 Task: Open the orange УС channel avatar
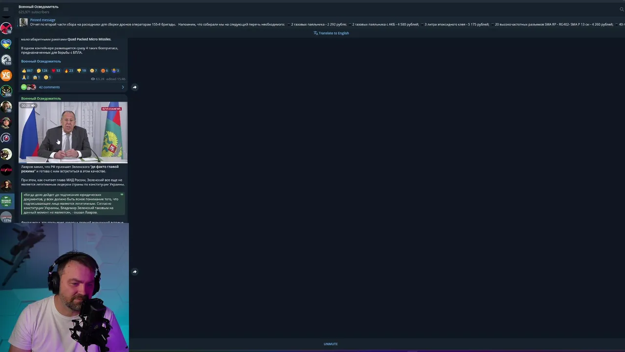(6, 75)
